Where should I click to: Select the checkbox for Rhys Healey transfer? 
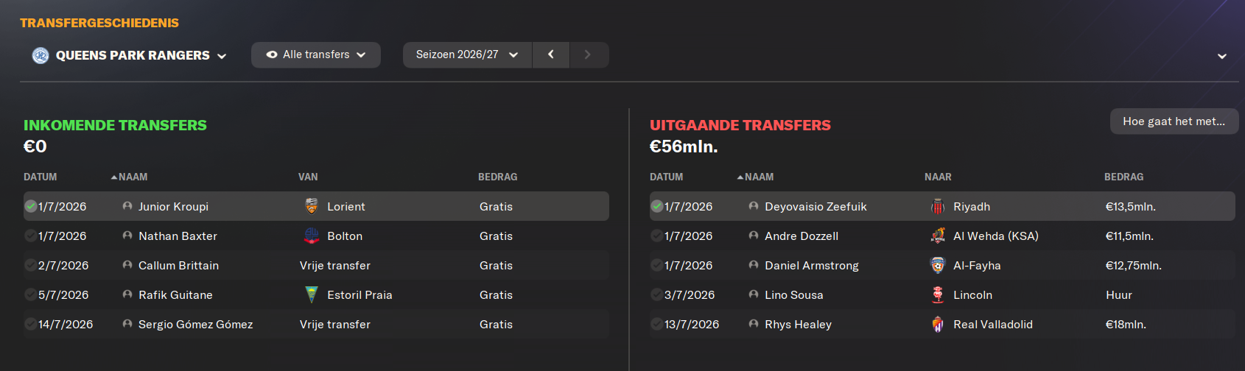coord(657,324)
